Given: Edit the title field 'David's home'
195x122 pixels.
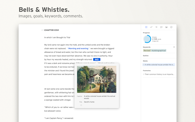Looking at the screenshot, I should point(89,102).
